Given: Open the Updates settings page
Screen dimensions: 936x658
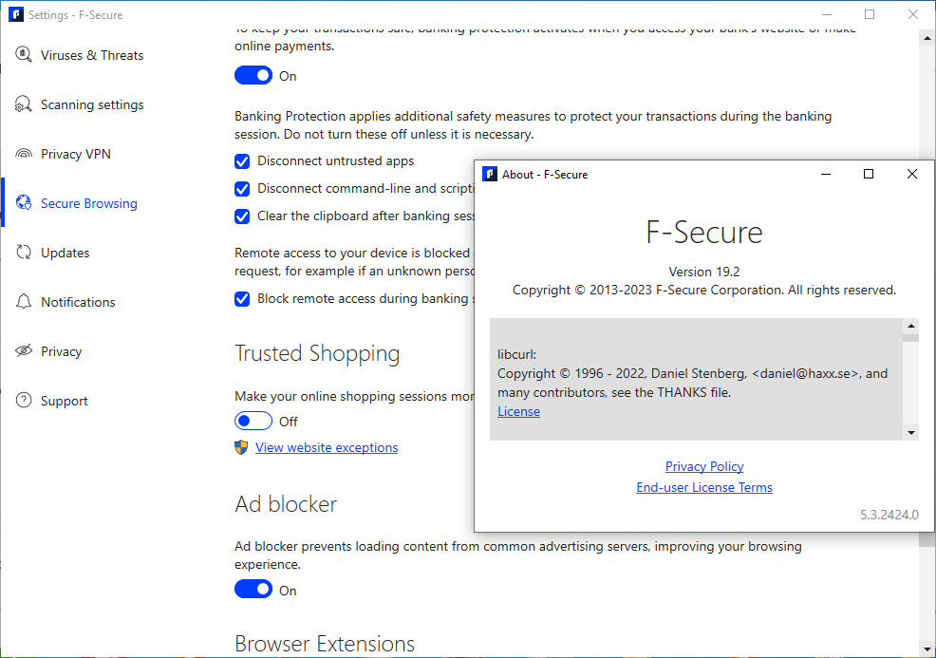Looking at the screenshot, I should [x=65, y=253].
